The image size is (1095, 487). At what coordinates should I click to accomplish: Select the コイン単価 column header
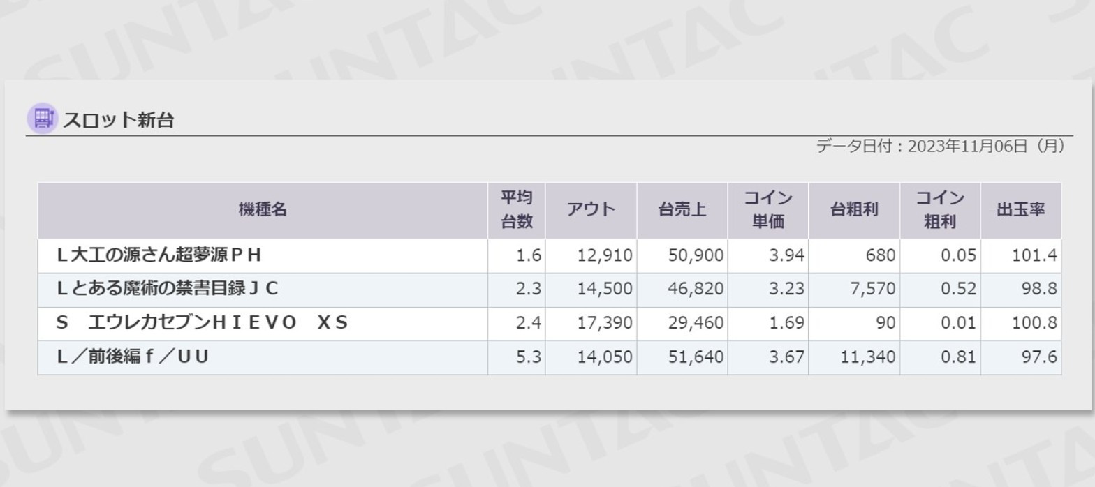[x=768, y=210]
